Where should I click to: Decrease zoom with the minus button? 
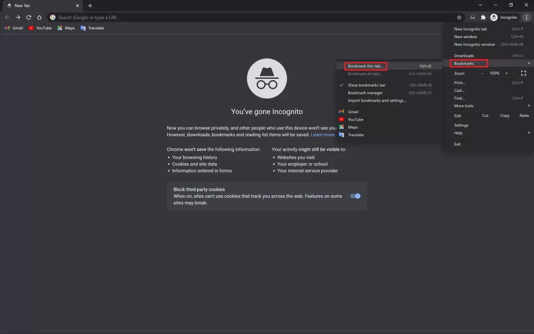tap(482, 73)
